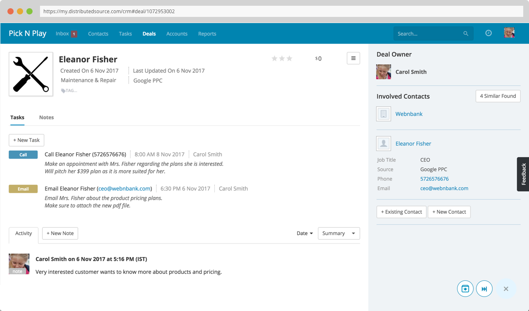Click the archive icon at bottom right
529x311 pixels.
pyautogui.click(x=465, y=289)
